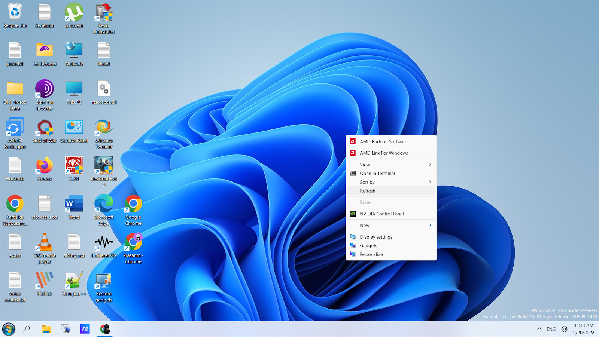Screen dimensions: 599x337
Task: Select the Revo Uninstaller desktop icon
Action: (104, 13)
